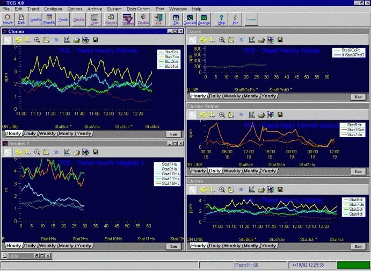This screenshot has width=371, height=271.
Task: Click the Exit door icon in main toolbar
Action: (x=158, y=19)
